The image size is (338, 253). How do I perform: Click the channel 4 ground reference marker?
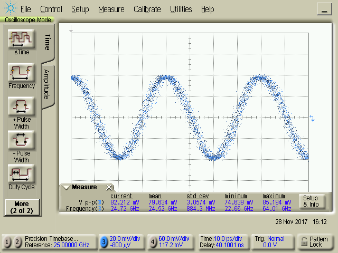point(312,120)
